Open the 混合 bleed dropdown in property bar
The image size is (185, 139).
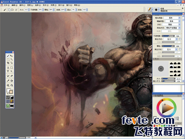(76, 10)
